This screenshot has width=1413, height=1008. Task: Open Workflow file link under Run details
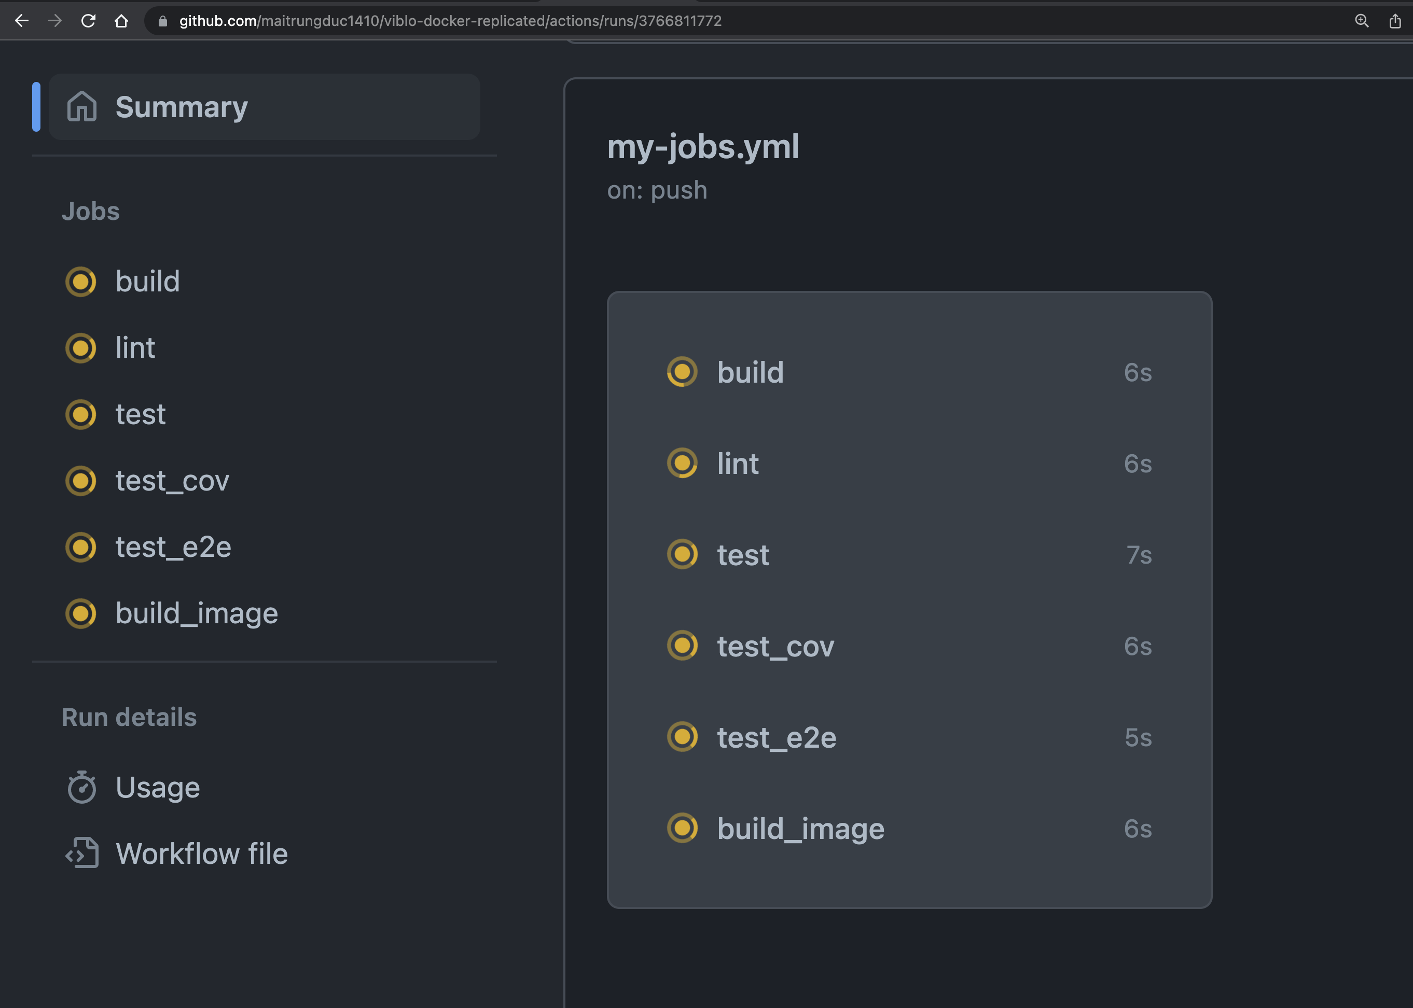click(x=202, y=853)
